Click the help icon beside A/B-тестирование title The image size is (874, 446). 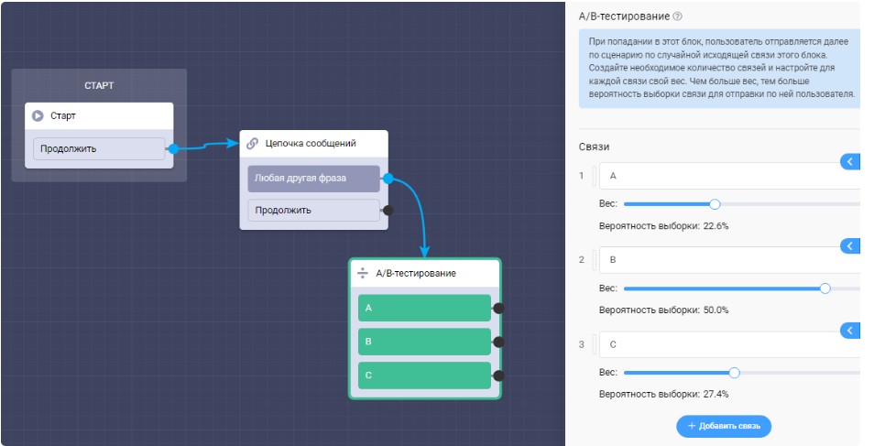[x=678, y=16]
